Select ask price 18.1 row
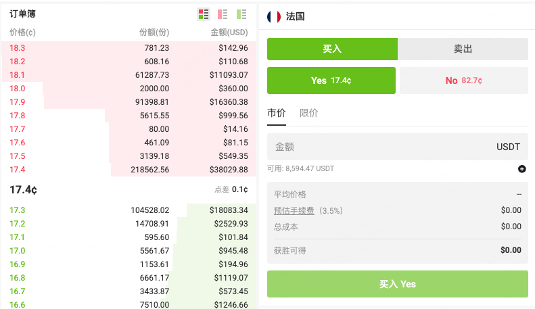Viewport: 535px width, 309px height. tap(129, 75)
